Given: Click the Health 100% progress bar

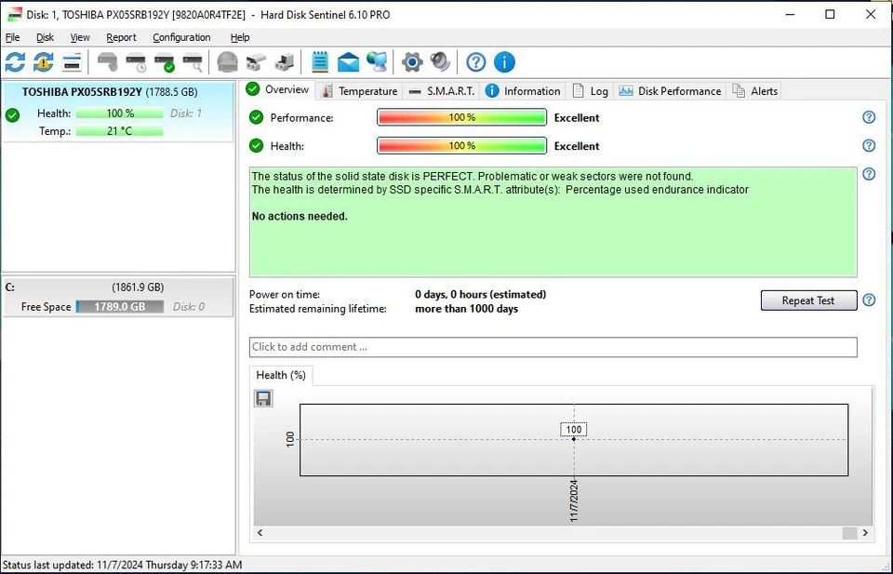Looking at the screenshot, I should (460, 145).
